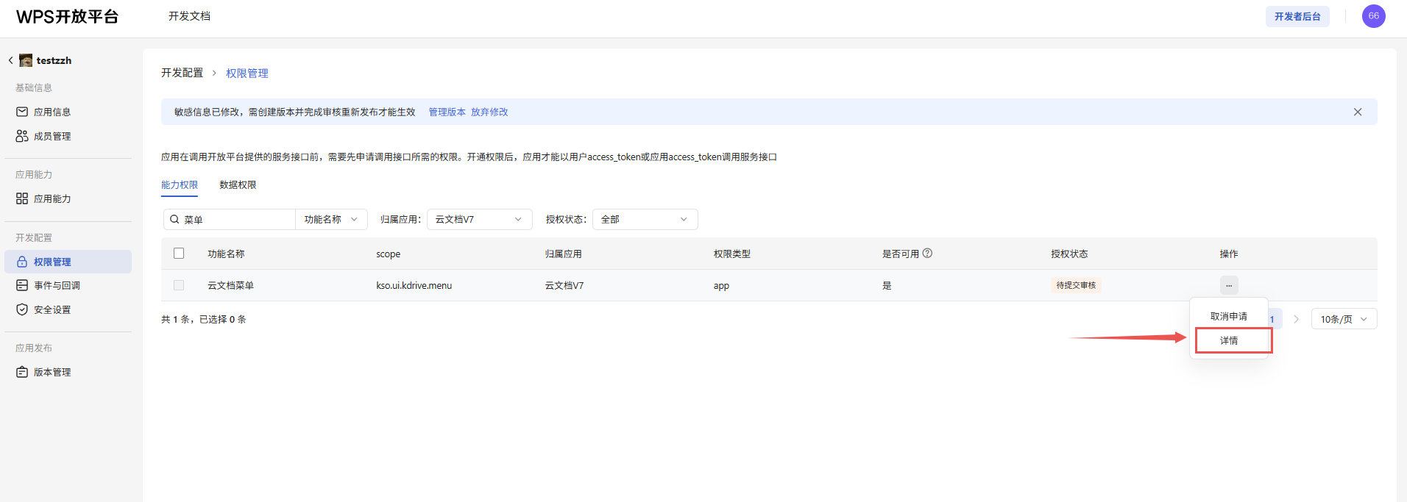Click the 管理版本 link in banner
Screen dimensions: 1407x502
pyautogui.click(x=447, y=112)
